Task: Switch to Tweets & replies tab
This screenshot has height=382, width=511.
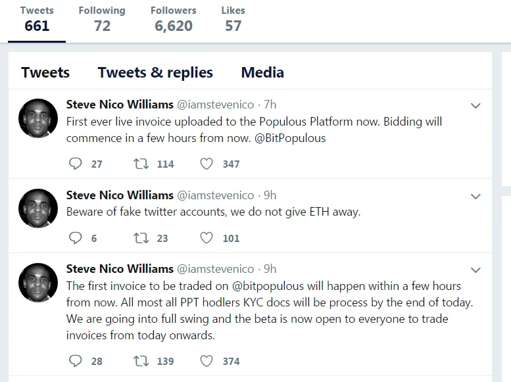Action: coord(155,72)
